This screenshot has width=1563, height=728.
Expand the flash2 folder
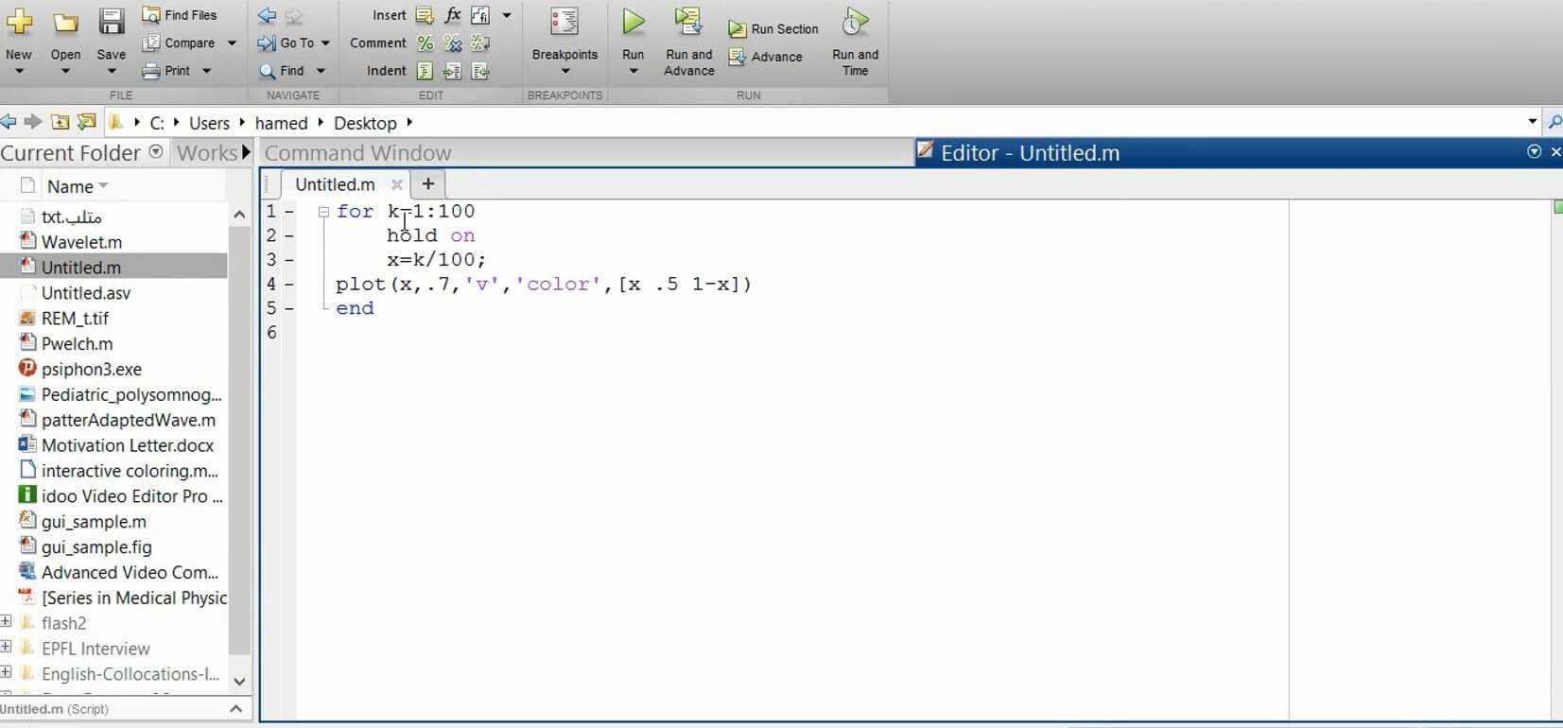point(6,621)
